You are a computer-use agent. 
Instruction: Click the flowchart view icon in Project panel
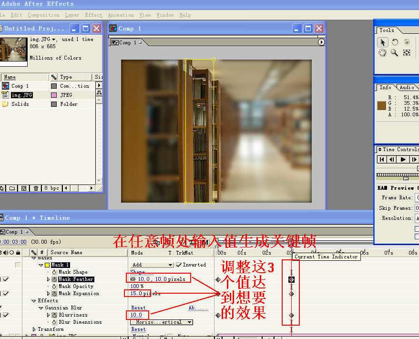pyautogui.click(x=99, y=93)
